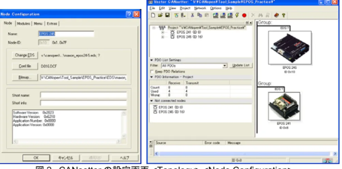This screenshot has width=342, height=169.
Task: Click the Name field containing EPOS 245
Action: [66, 34]
